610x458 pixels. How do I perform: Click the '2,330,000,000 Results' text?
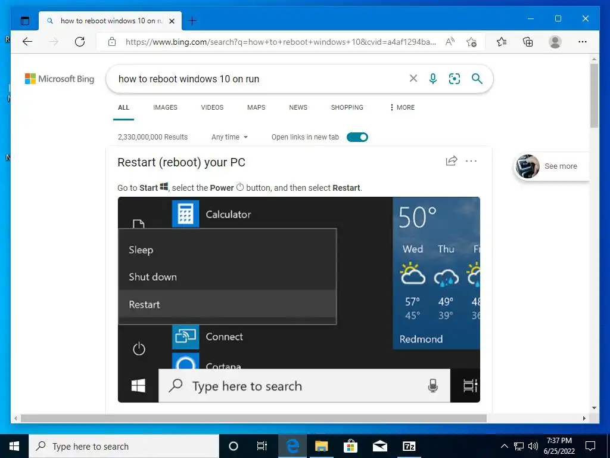[x=152, y=137]
